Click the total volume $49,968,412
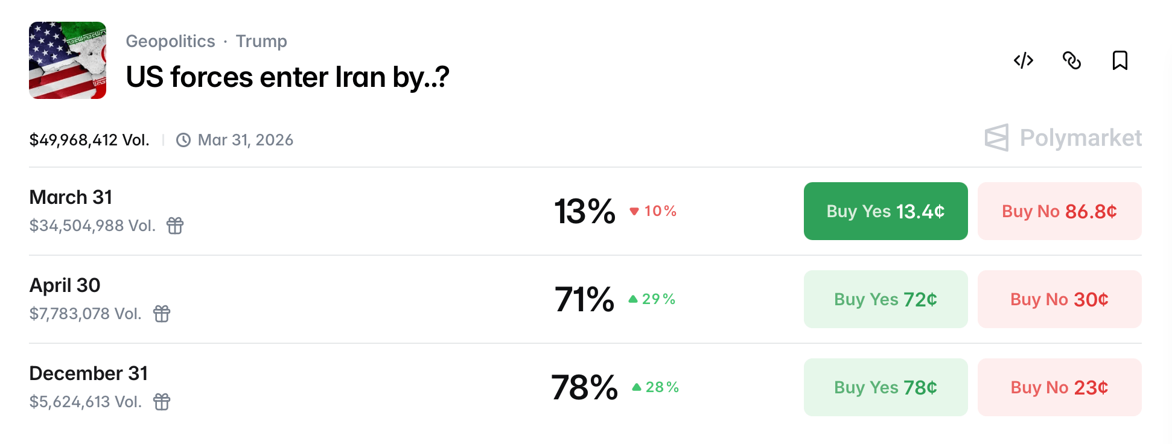The height and width of the screenshot is (444, 1172). (89, 139)
